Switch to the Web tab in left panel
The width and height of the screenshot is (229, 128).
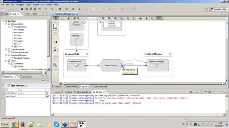tap(4, 14)
